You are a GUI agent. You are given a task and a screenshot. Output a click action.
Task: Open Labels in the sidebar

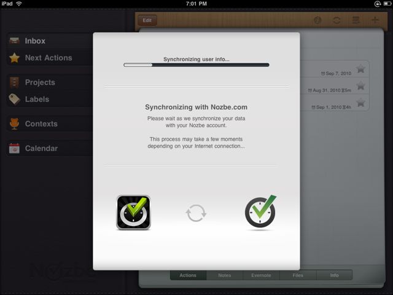tap(50, 99)
